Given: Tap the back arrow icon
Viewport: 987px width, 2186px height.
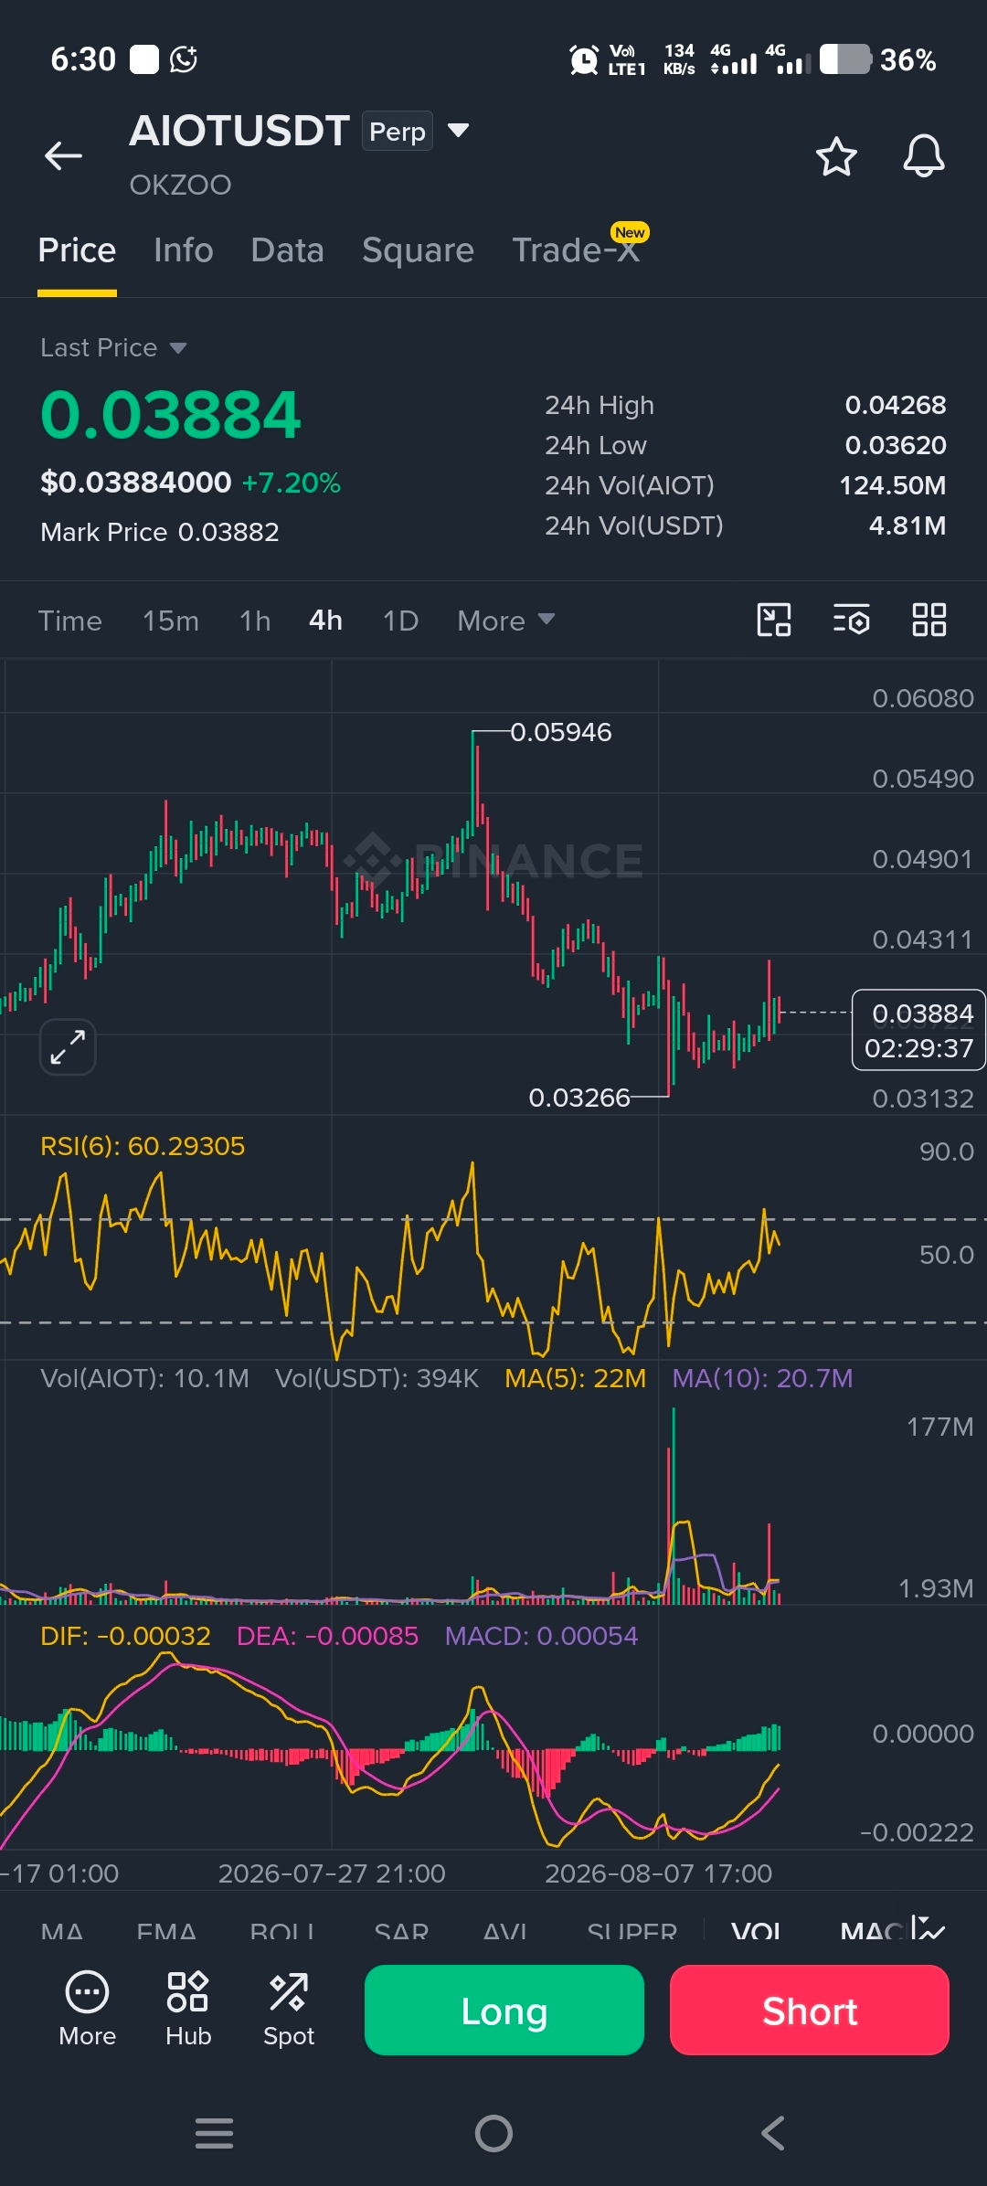Looking at the screenshot, I should [63, 156].
